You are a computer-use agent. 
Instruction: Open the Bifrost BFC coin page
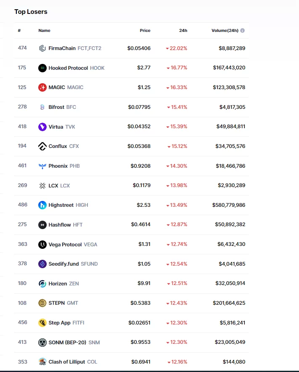pyautogui.click(x=62, y=107)
